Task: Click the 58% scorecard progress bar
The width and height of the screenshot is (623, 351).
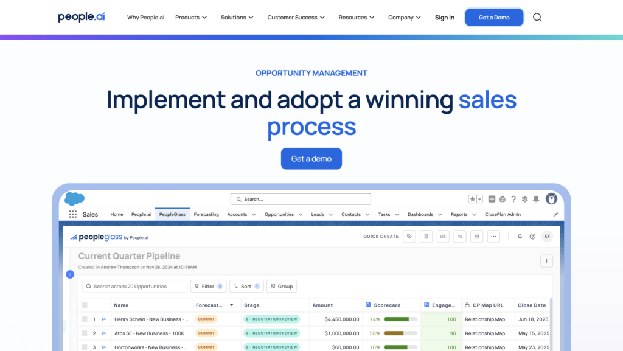Action: click(400, 333)
